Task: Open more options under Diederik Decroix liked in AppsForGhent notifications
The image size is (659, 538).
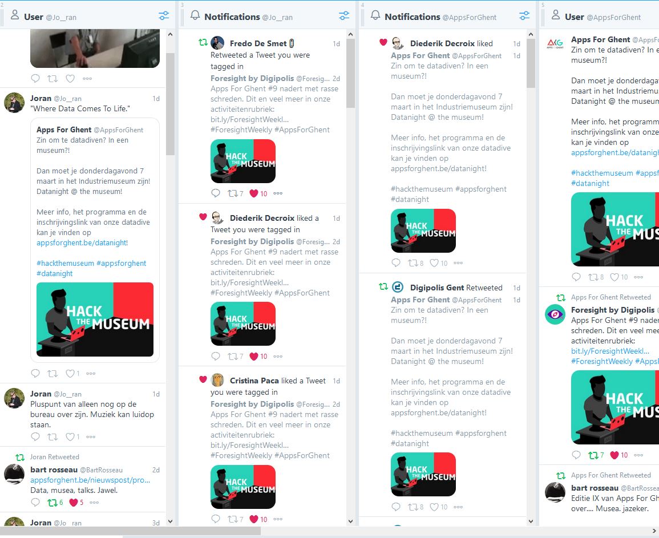Action: point(458,263)
